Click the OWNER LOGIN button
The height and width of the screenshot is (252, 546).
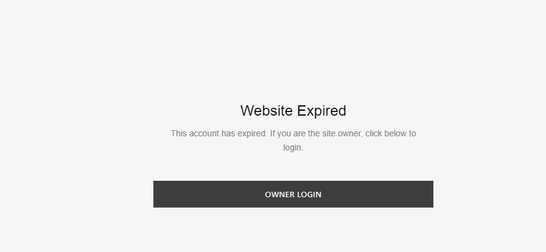click(293, 194)
